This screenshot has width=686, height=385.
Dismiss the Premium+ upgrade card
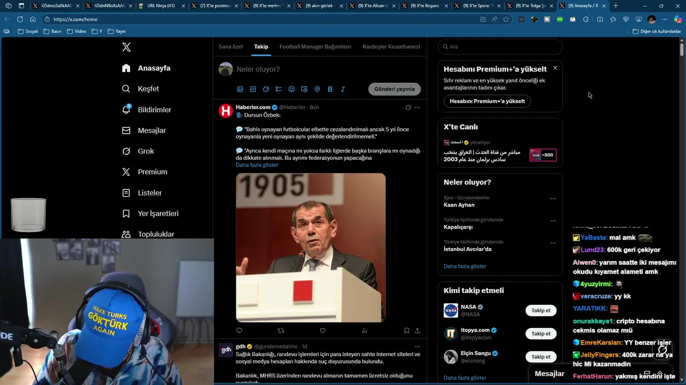pyautogui.click(x=555, y=68)
